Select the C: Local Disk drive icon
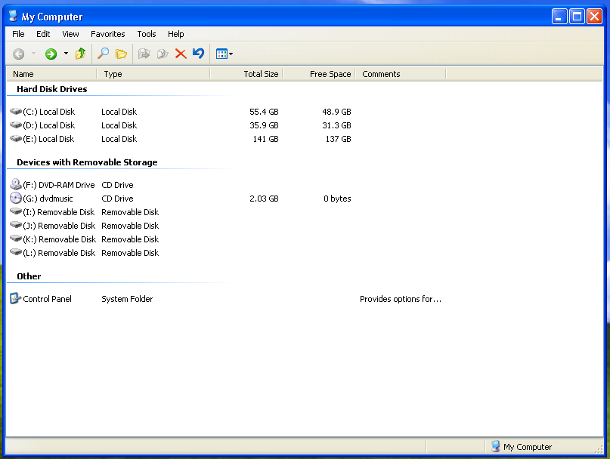This screenshot has height=459, width=610. (x=16, y=112)
